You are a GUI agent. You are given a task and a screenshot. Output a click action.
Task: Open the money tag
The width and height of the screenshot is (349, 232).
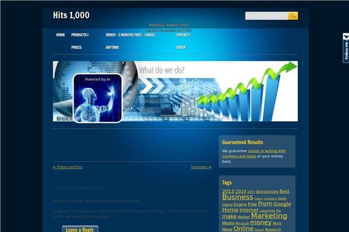[x=261, y=223]
